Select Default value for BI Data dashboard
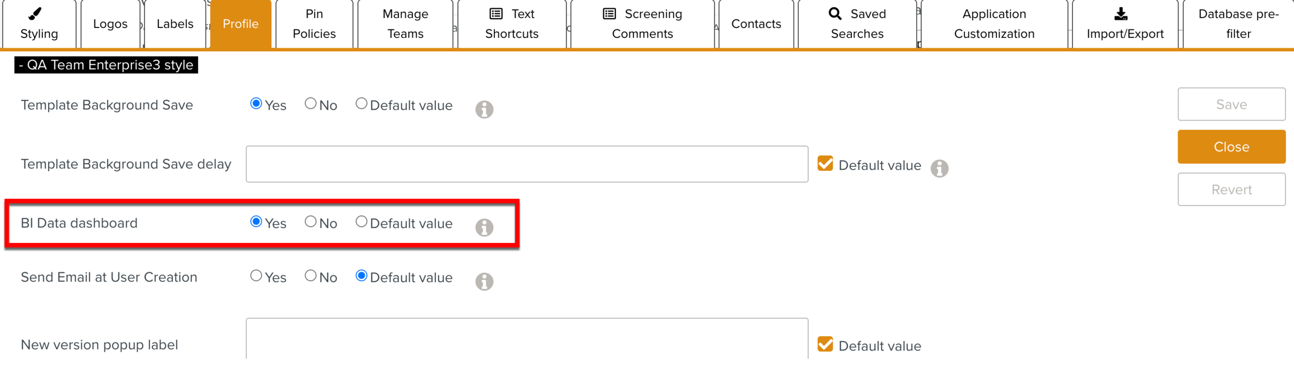1294x375 pixels. (362, 222)
